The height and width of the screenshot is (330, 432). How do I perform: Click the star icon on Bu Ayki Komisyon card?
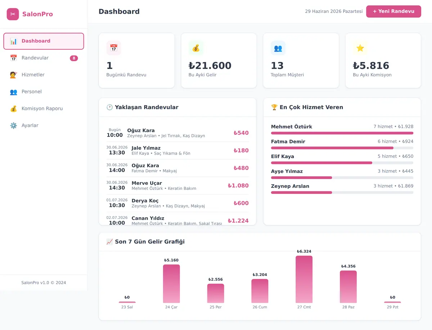pos(360,48)
